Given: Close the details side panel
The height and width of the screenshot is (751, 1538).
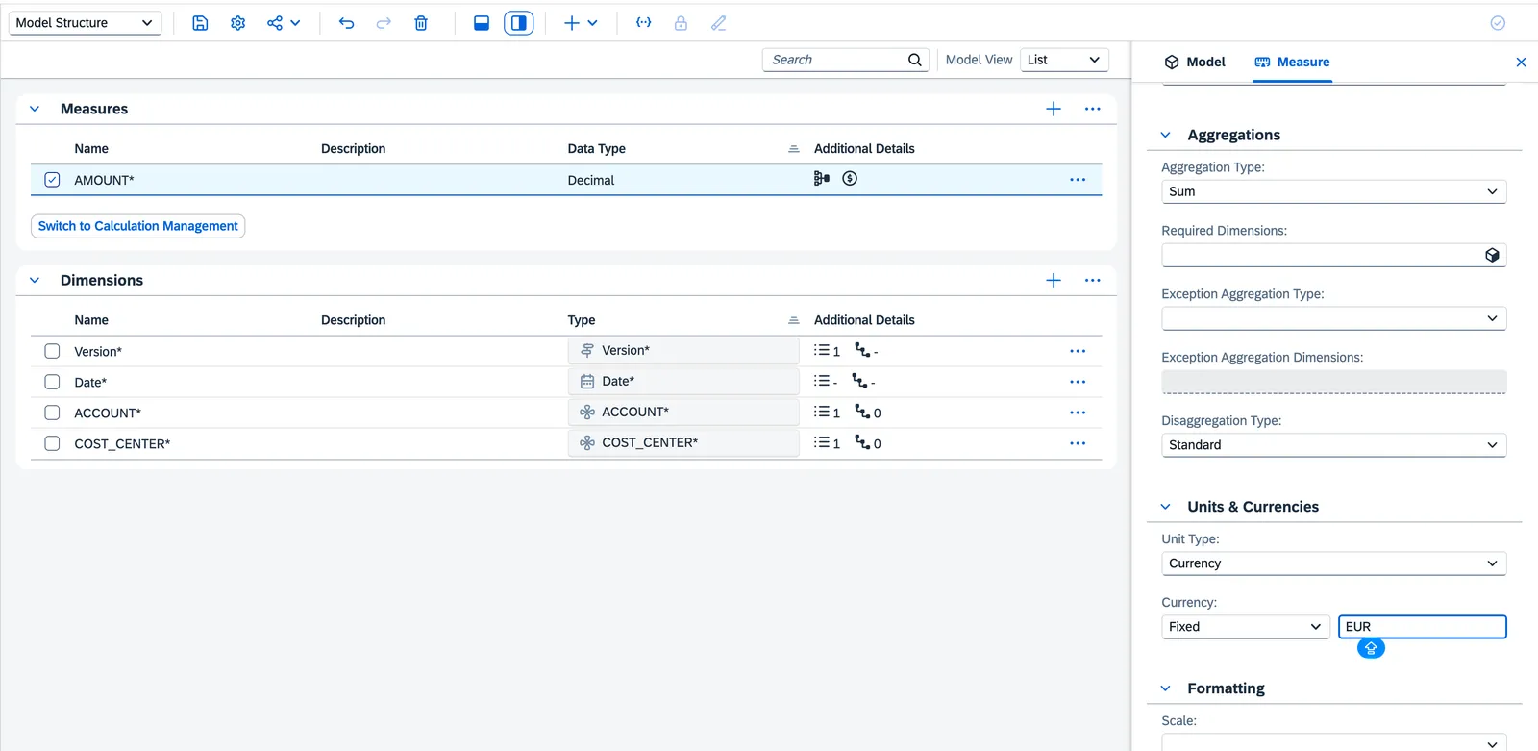Looking at the screenshot, I should [x=1521, y=63].
